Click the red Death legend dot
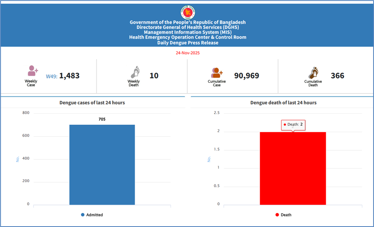Image resolution: width=374 pixels, height=227 pixels. [277, 215]
